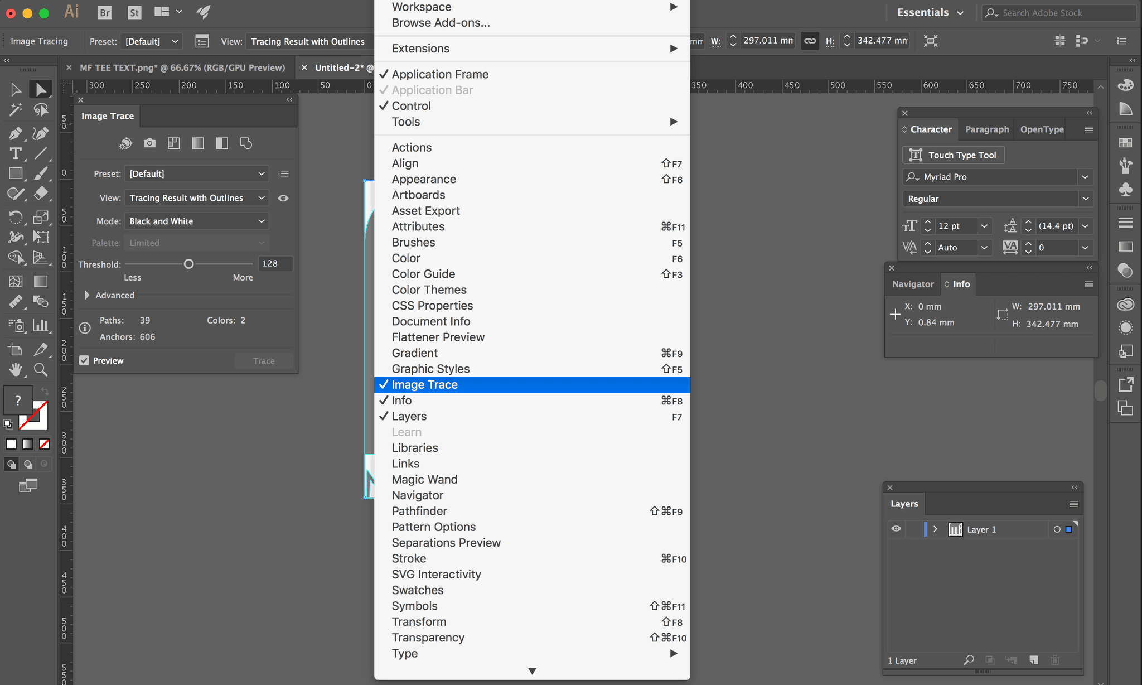
Task: Open Adobe Bridge from the Br icon
Action: coord(104,12)
